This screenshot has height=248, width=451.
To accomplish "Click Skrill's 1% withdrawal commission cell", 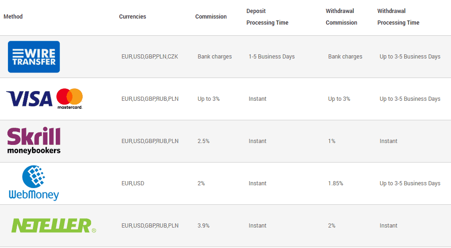I will [x=332, y=141].
